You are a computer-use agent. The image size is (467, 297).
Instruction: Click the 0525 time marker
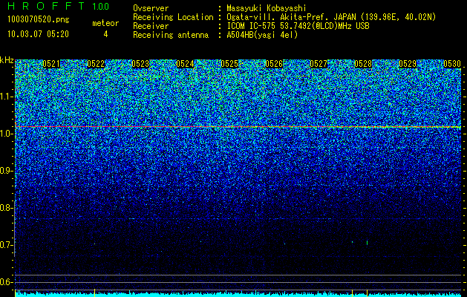click(229, 64)
